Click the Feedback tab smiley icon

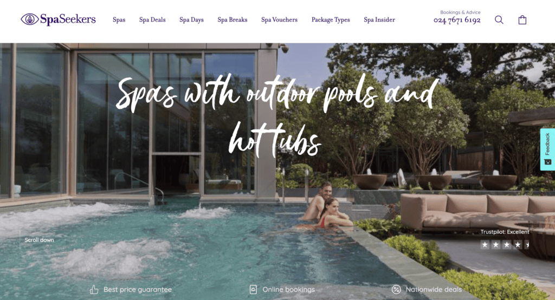(x=547, y=162)
